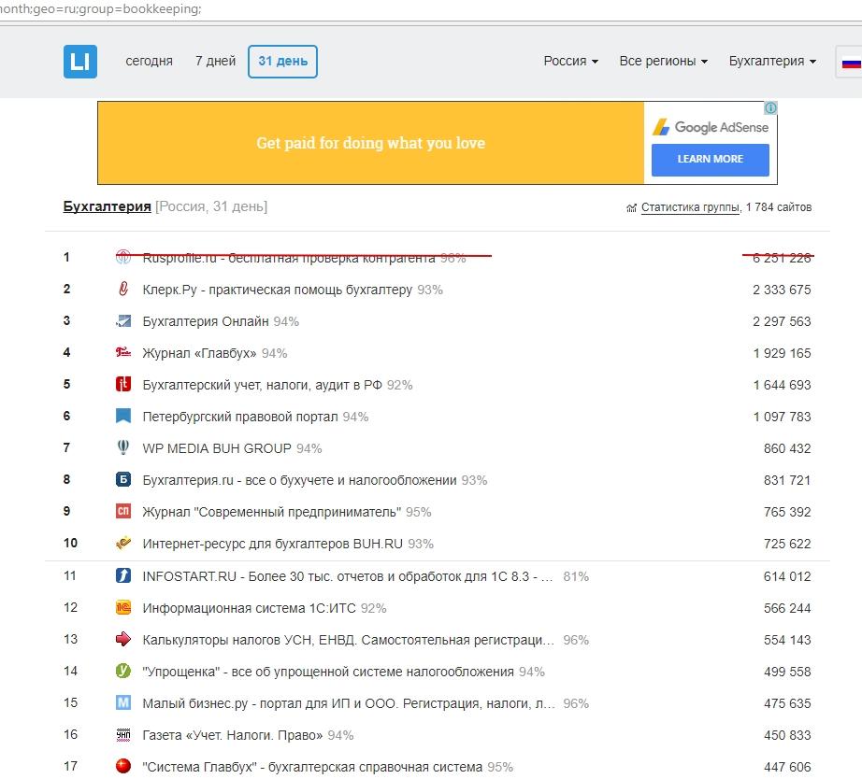Click the Малый бизнес.ру M icon
Image resolution: width=862 pixels, height=779 pixels.
[123, 702]
